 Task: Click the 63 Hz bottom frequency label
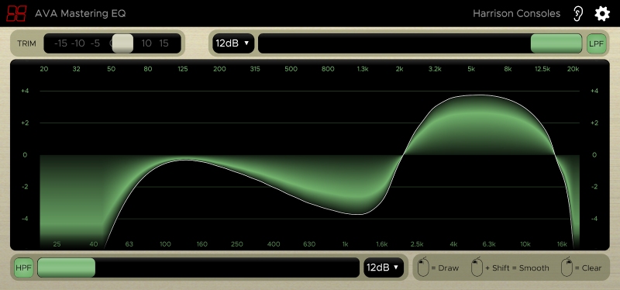click(129, 244)
